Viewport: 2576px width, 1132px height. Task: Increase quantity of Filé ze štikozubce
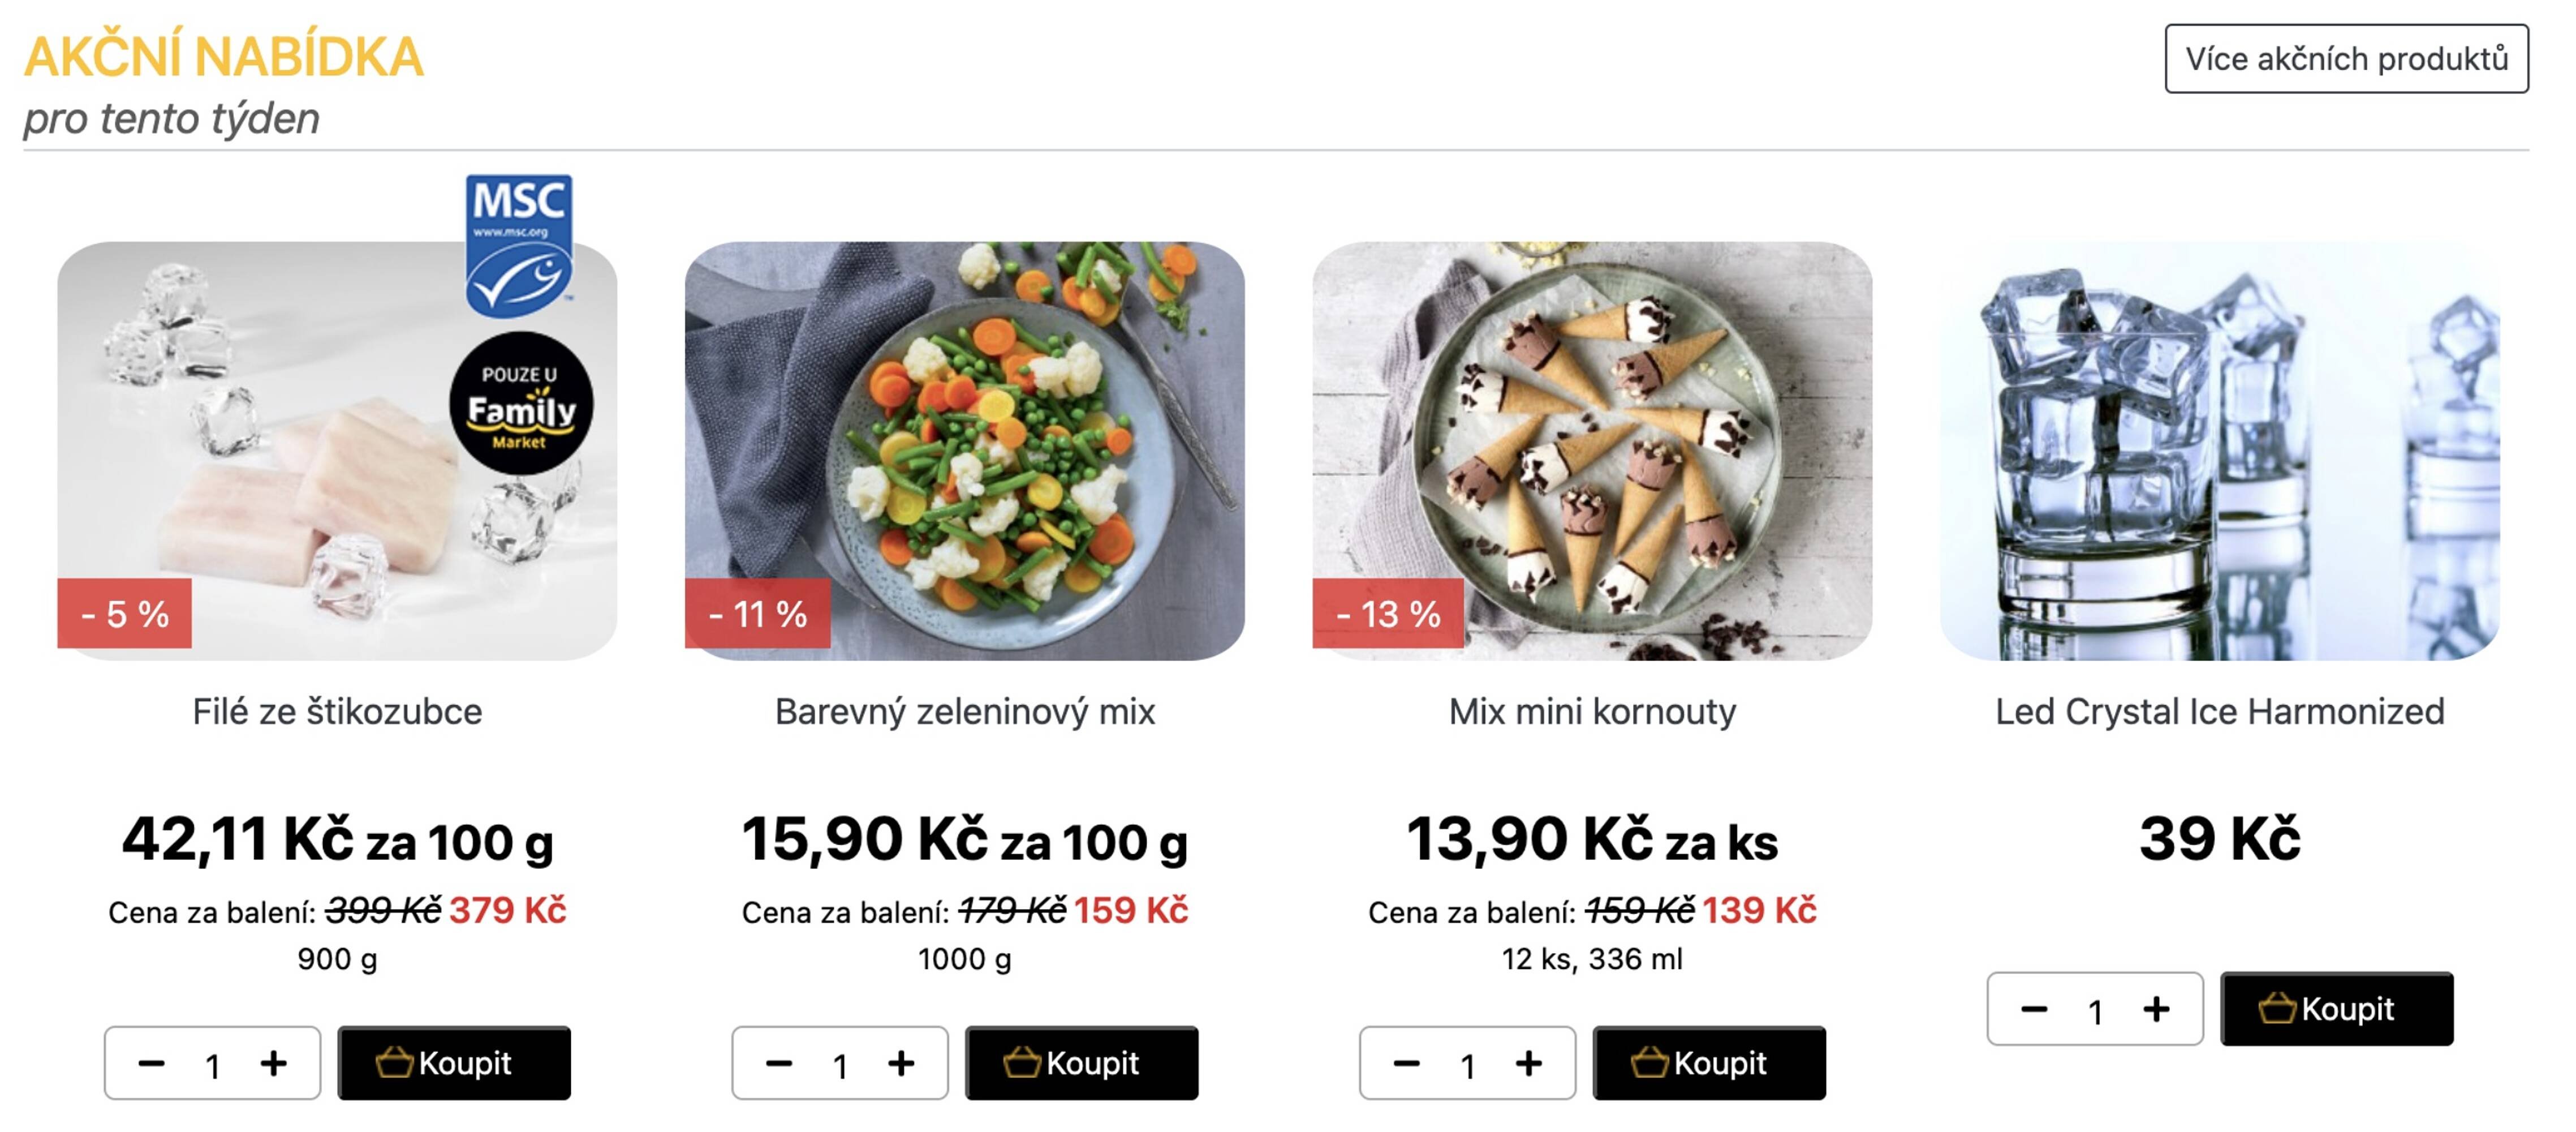tap(273, 1063)
